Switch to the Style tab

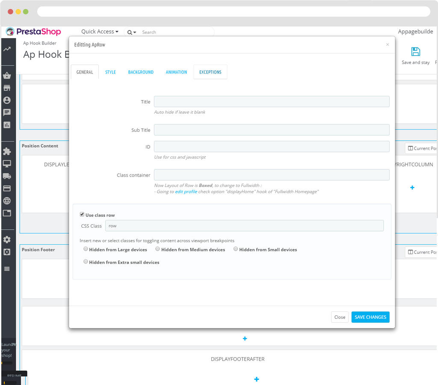click(x=110, y=72)
